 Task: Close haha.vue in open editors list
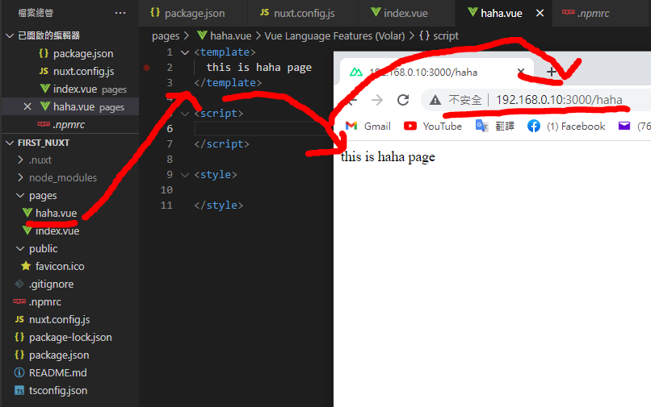click(x=27, y=106)
